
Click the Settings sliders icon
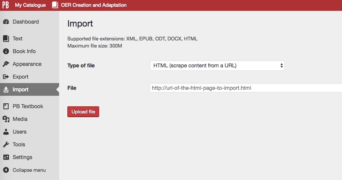(6, 157)
